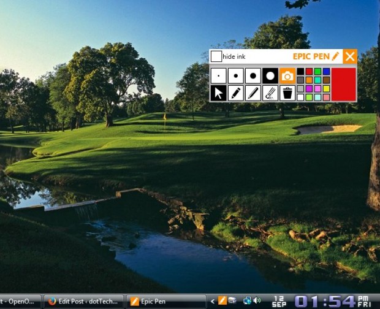Open the network tray icon

coord(247,301)
